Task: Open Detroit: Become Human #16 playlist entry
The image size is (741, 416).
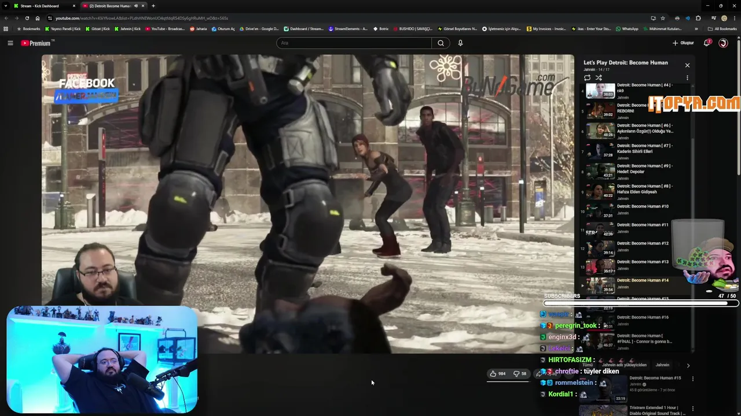Action: pos(637,322)
